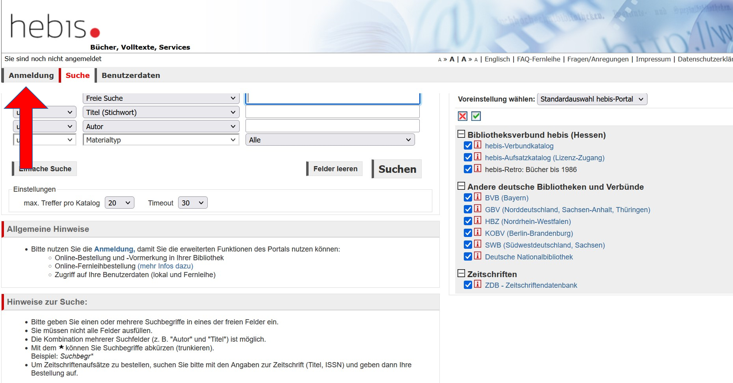Open info icon for KOBV (Berlin-Brandenburg)
Viewport: 733px width, 383px height.
coord(478,232)
